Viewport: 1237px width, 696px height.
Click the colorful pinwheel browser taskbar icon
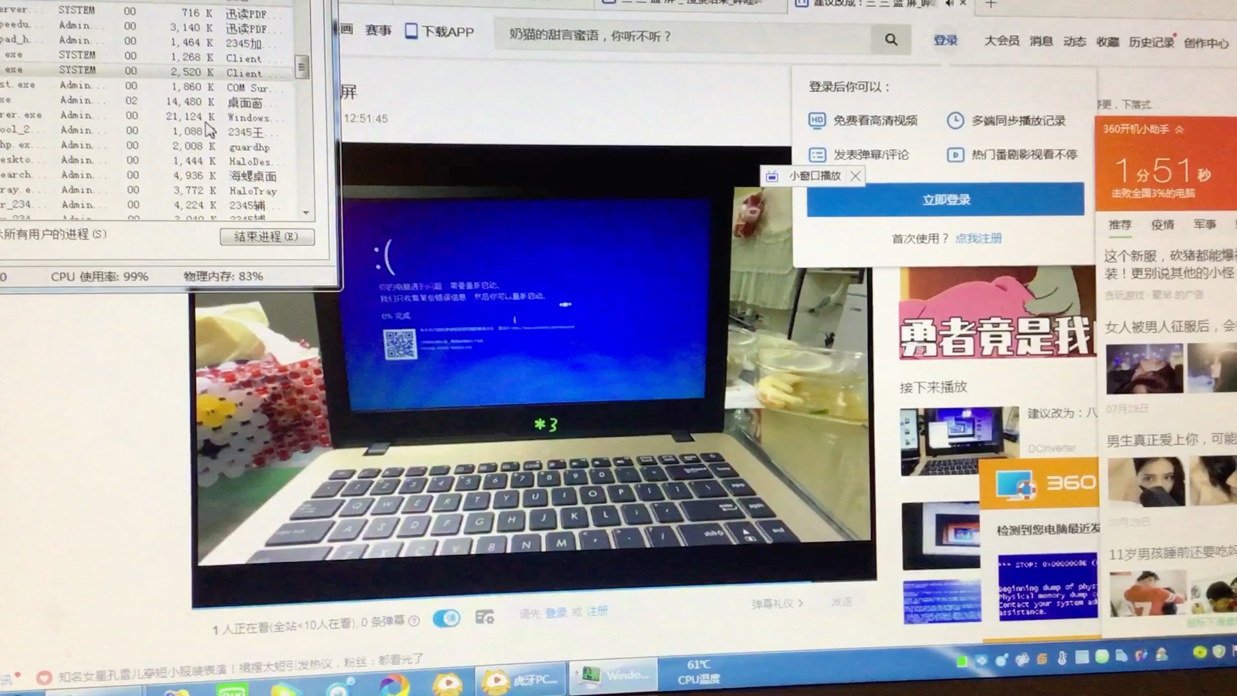[394, 684]
